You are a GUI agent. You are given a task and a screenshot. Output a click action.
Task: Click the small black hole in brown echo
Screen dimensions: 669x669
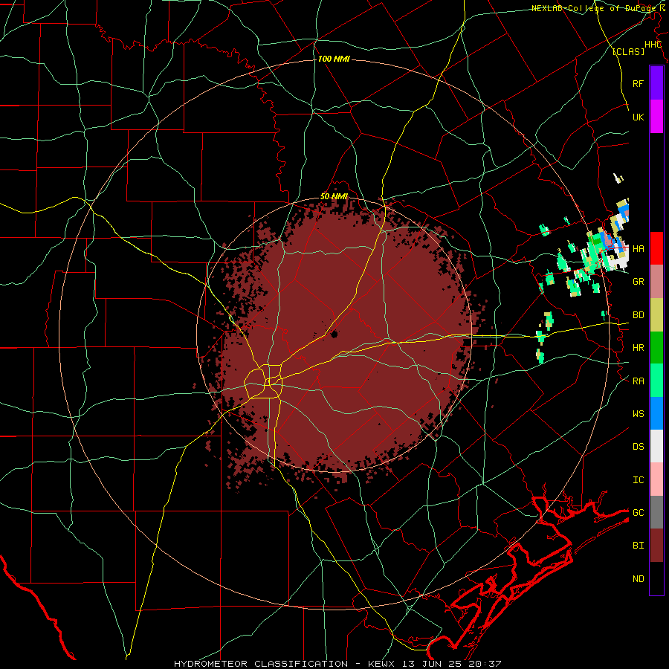pos(334,334)
